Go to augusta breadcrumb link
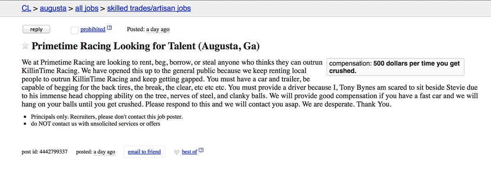Image resolution: width=491 pixels, height=190 pixels. click(53, 8)
